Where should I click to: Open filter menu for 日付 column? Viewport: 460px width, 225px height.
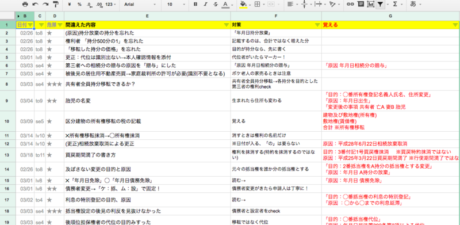pyautogui.click(x=30, y=25)
